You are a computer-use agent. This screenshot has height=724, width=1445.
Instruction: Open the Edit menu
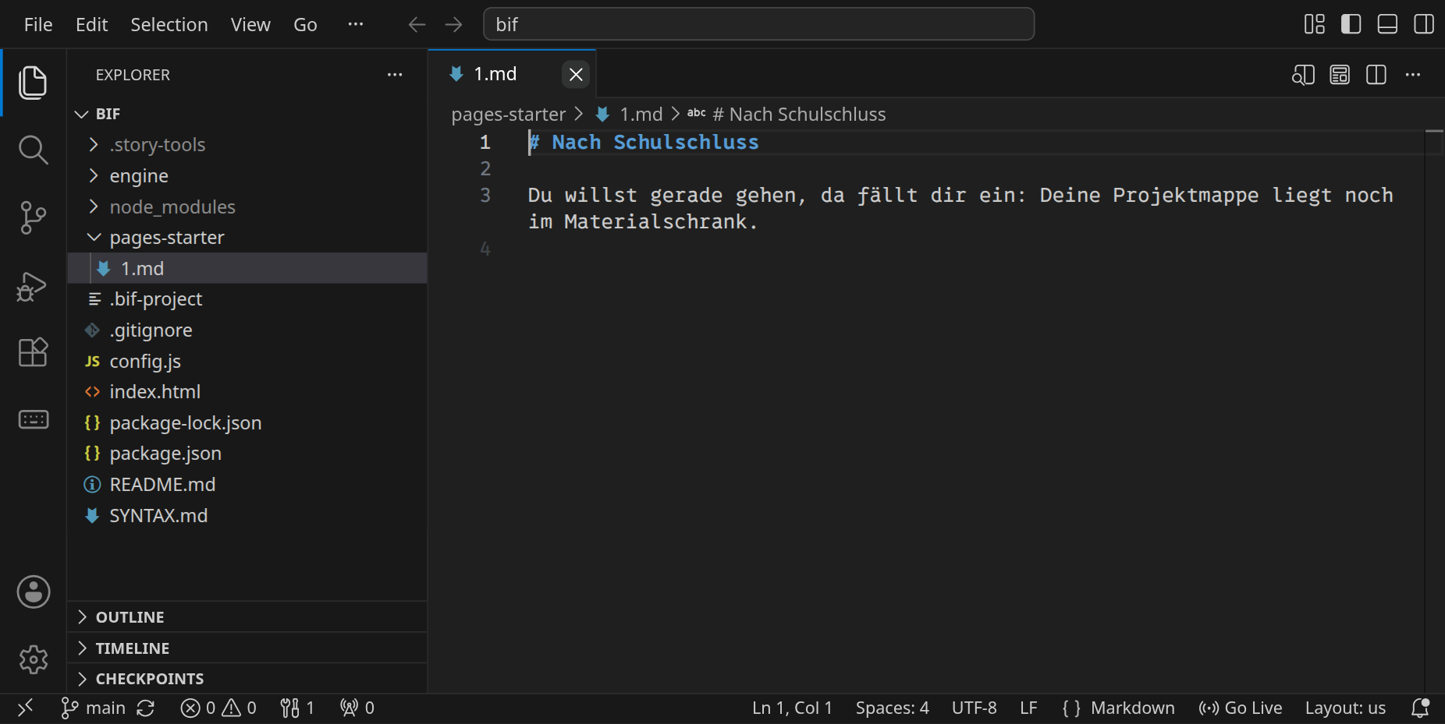pyautogui.click(x=91, y=25)
